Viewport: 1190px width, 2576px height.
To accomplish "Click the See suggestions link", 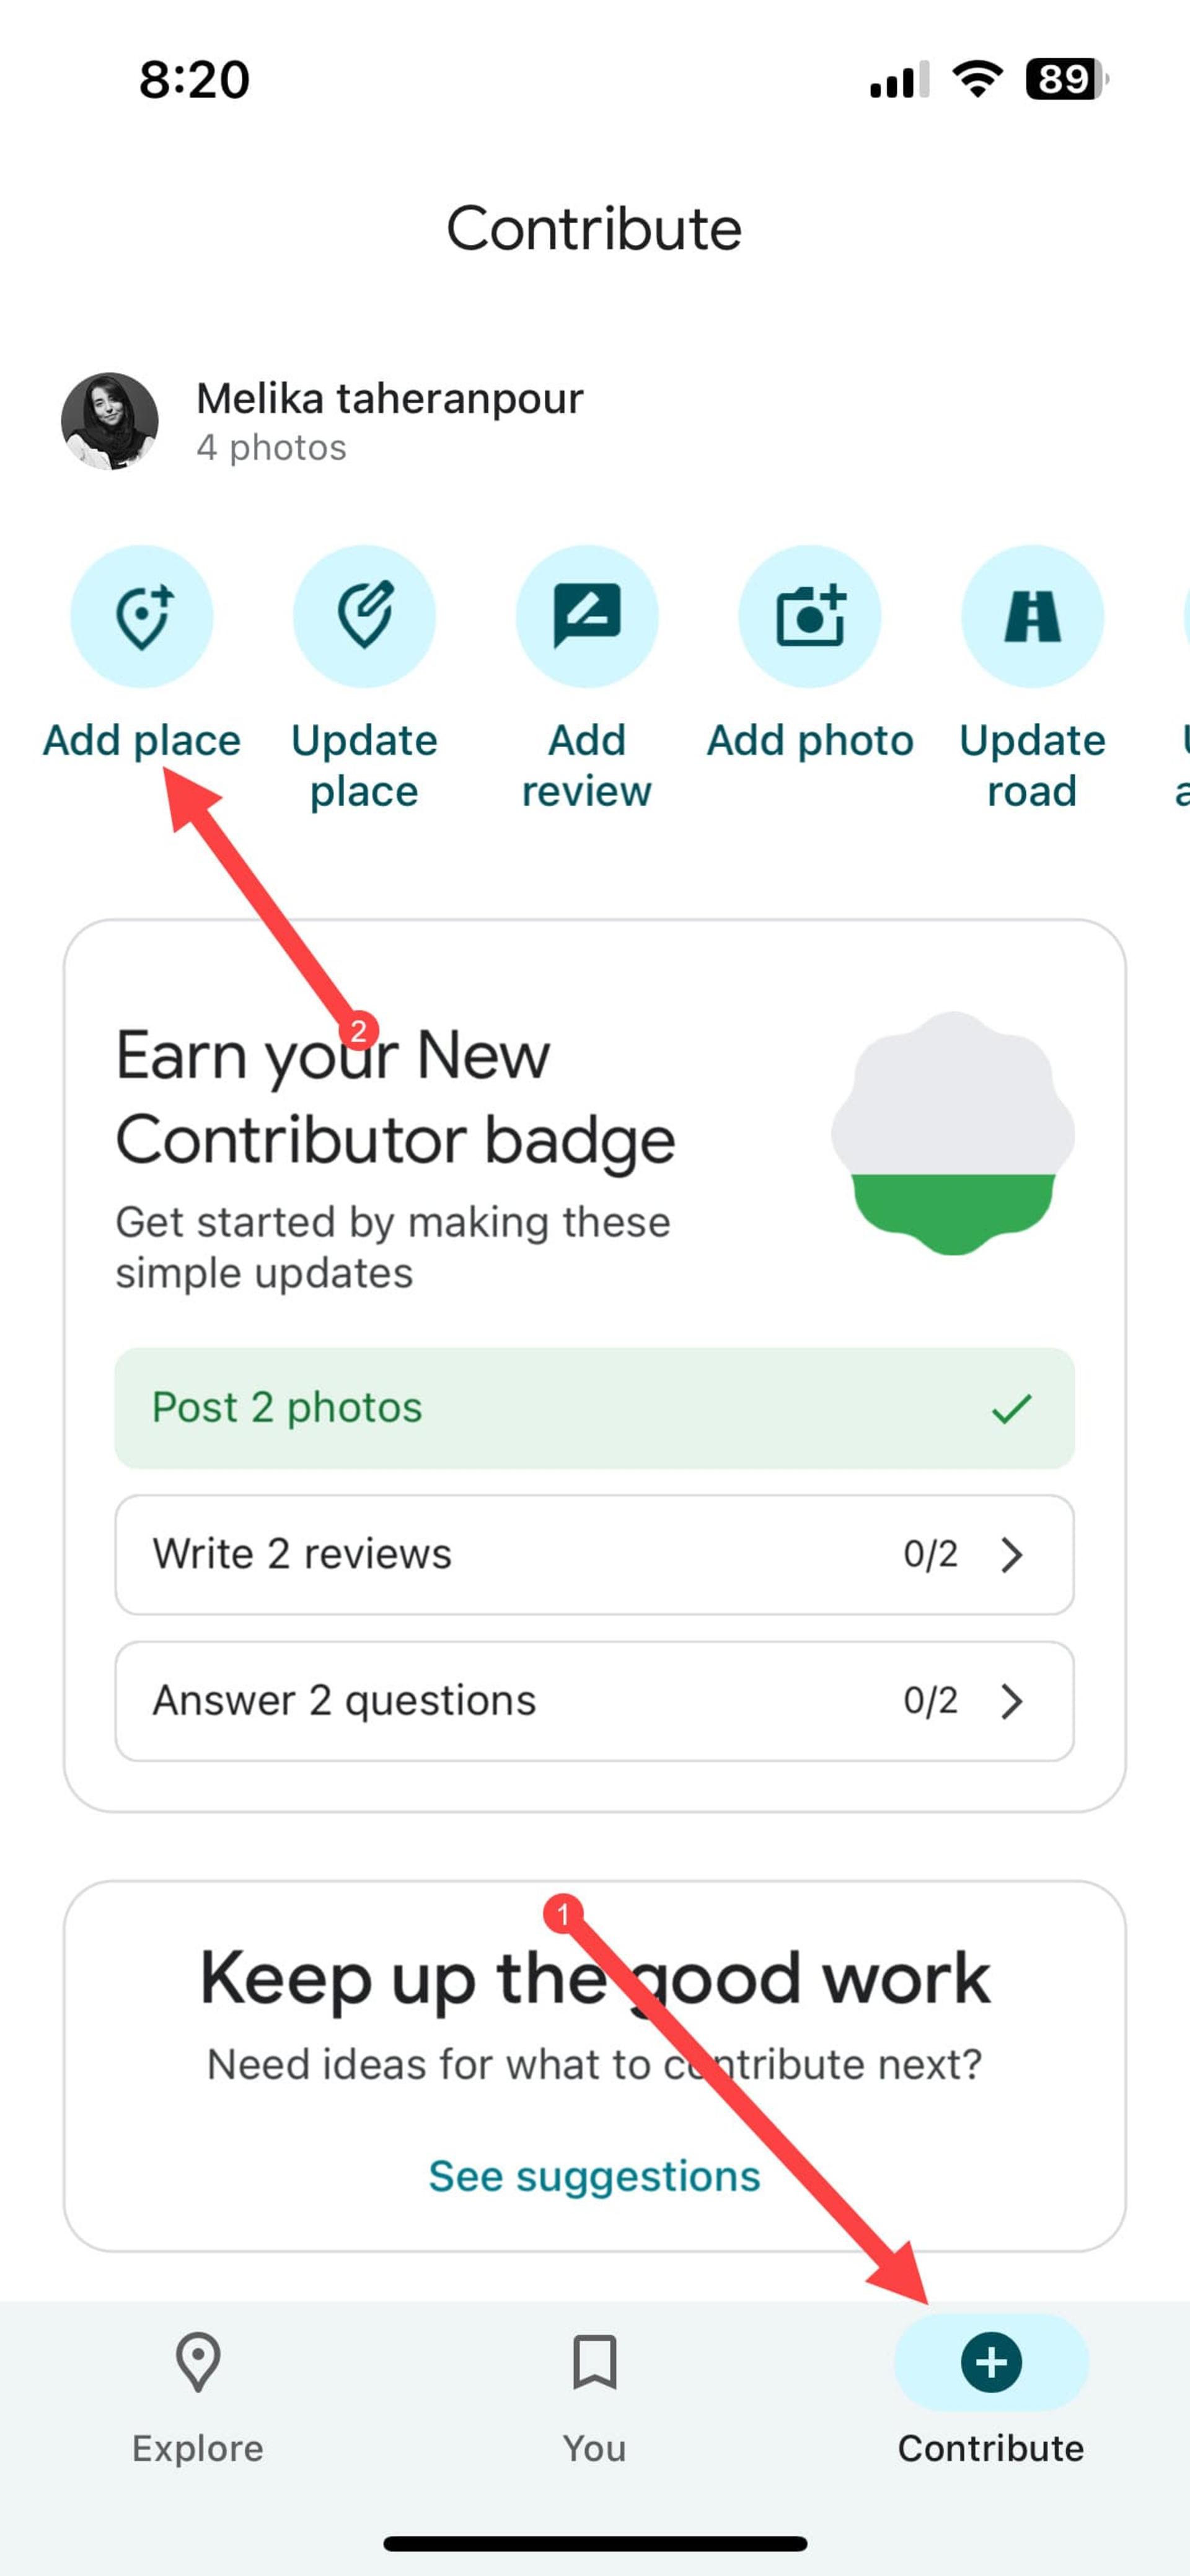I will 595,2176.
